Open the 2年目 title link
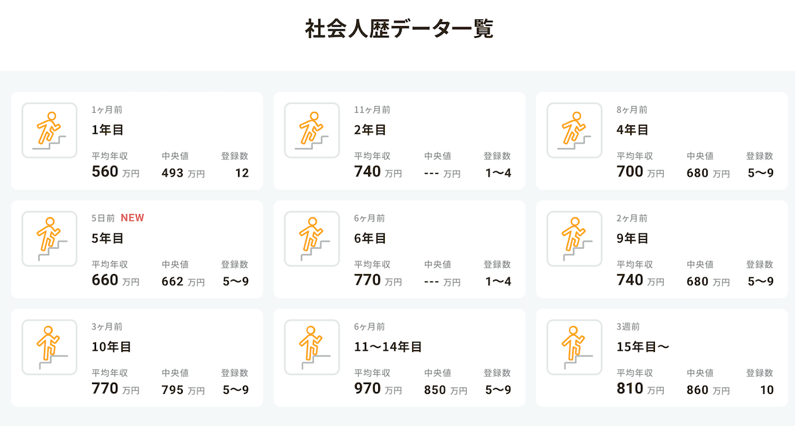This screenshot has height=426, width=795. (x=370, y=130)
